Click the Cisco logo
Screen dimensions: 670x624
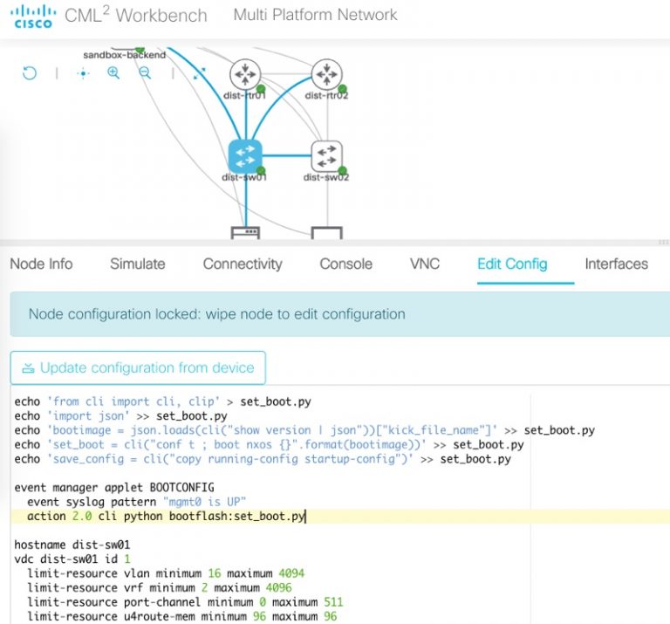(34, 16)
